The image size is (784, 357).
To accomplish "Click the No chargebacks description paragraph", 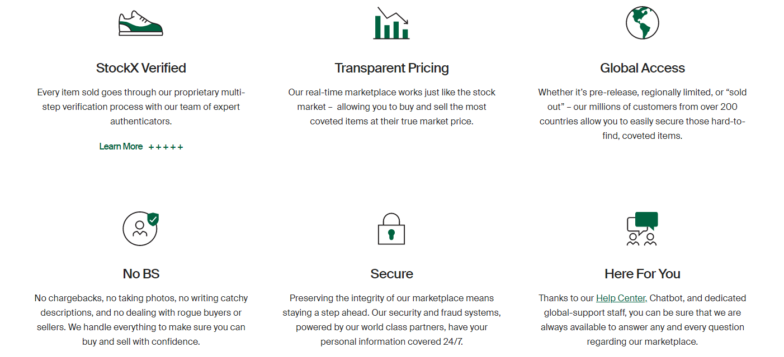I will (141, 320).
